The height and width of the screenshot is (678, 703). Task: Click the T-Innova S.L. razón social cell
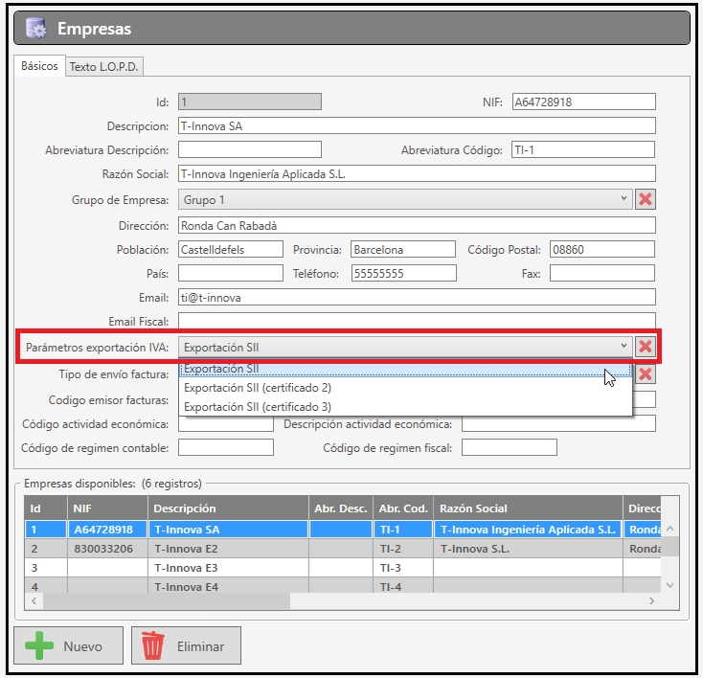pyautogui.click(x=528, y=549)
